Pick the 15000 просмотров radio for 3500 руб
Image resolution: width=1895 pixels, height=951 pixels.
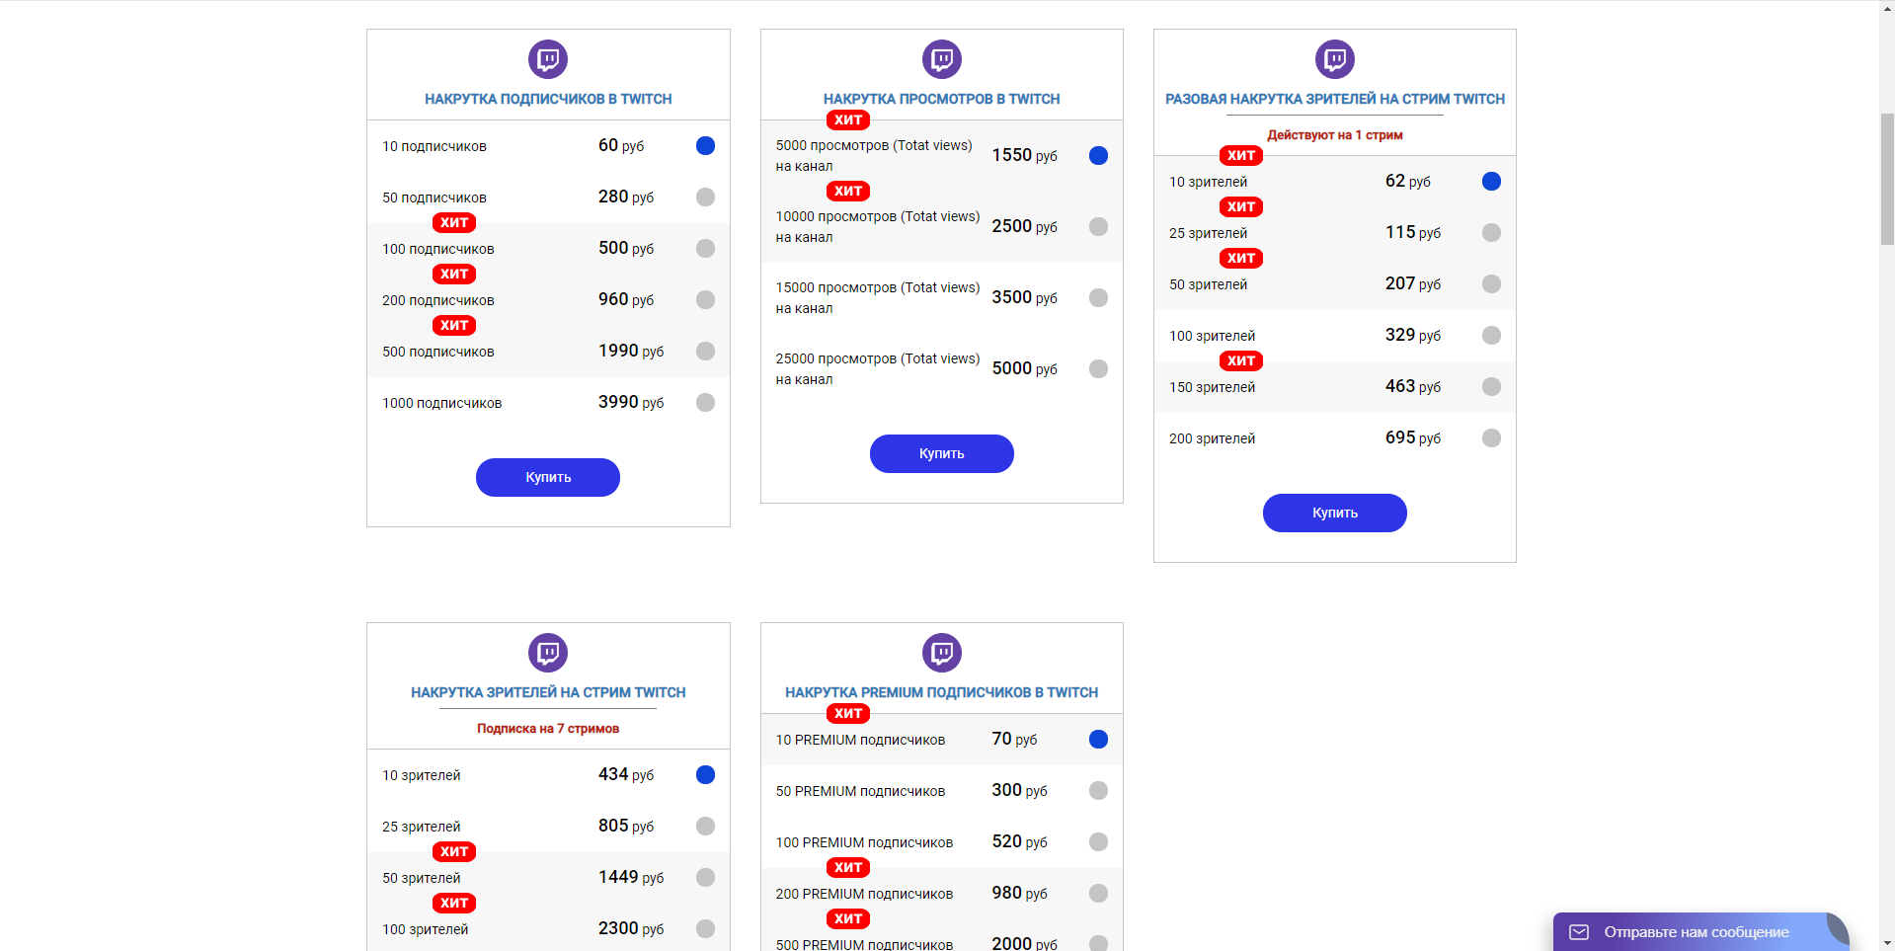click(x=1098, y=298)
